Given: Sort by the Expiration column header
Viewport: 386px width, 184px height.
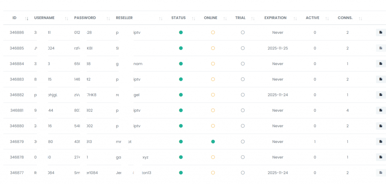Looking at the screenshot, I should (x=275, y=18).
